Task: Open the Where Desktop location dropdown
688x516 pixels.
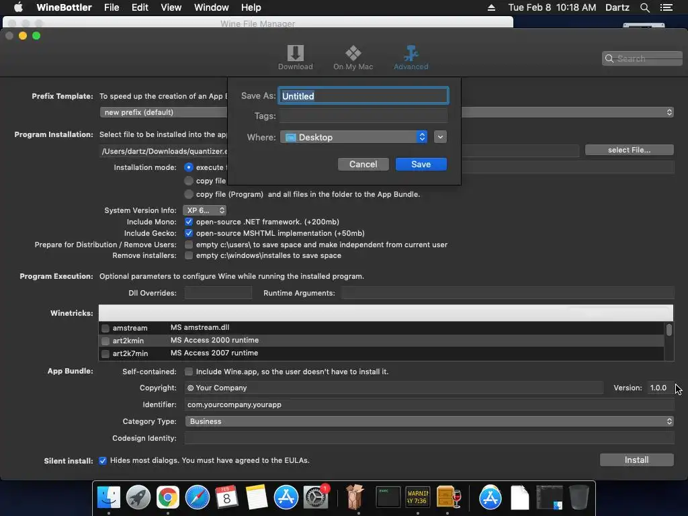Action: 353,137
